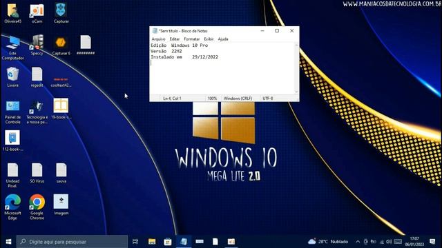The image size is (442, 248).
Task: Click the Notepad scrollbar down arrow
Action: (296, 92)
